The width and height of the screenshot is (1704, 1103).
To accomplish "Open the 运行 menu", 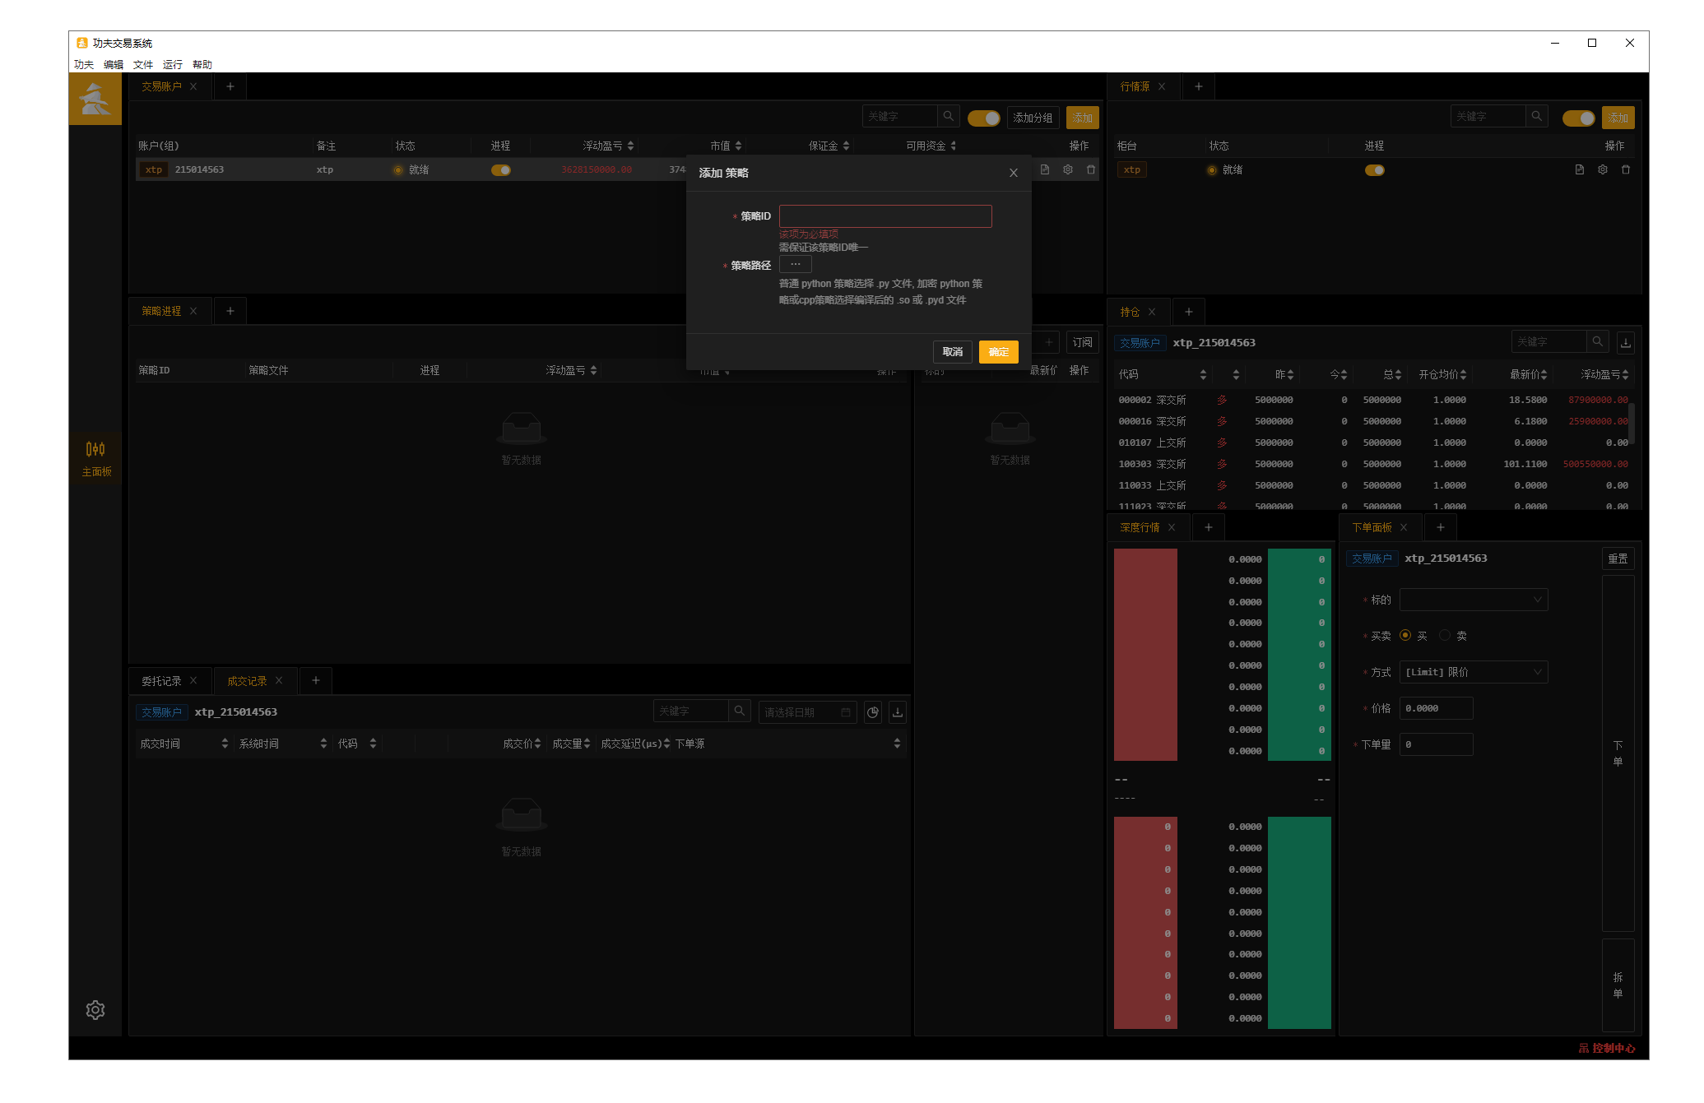I will coord(172,64).
